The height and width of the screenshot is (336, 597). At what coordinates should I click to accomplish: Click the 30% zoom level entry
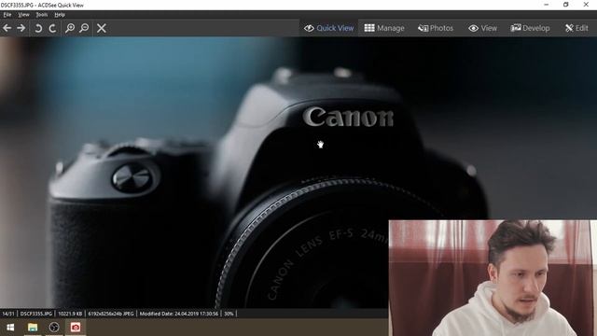click(x=229, y=314)
